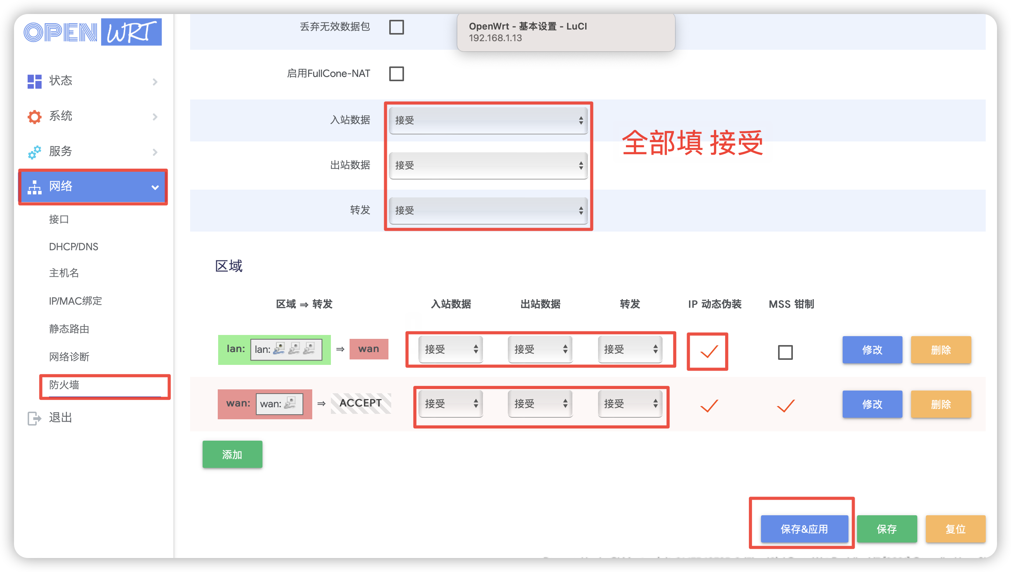Click the wan zone interface icon
1011x572 pixels.
(290, 403)
